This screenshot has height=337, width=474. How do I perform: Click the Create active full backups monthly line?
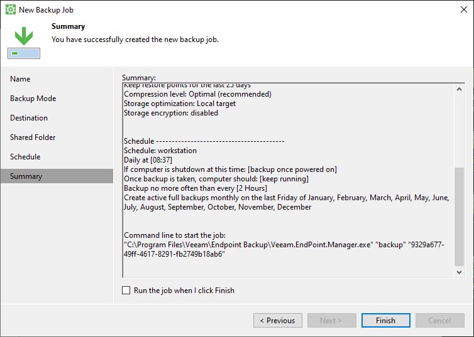pyautogui.click(x=287, y=202)
